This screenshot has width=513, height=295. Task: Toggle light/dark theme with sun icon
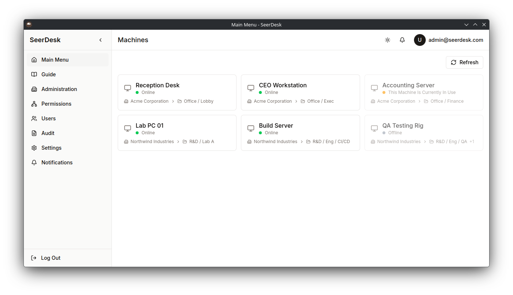(388, 40)
